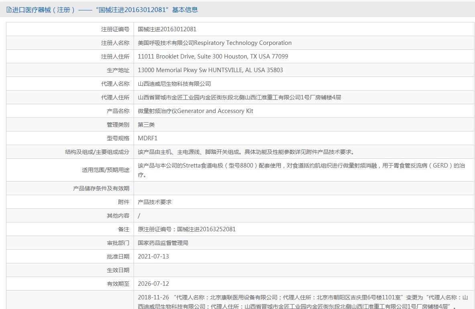Screen dimensions: 475x309
Task: Select the 注册证编号 value 国械注进20163012081
Action: click(x=167, y=29)
